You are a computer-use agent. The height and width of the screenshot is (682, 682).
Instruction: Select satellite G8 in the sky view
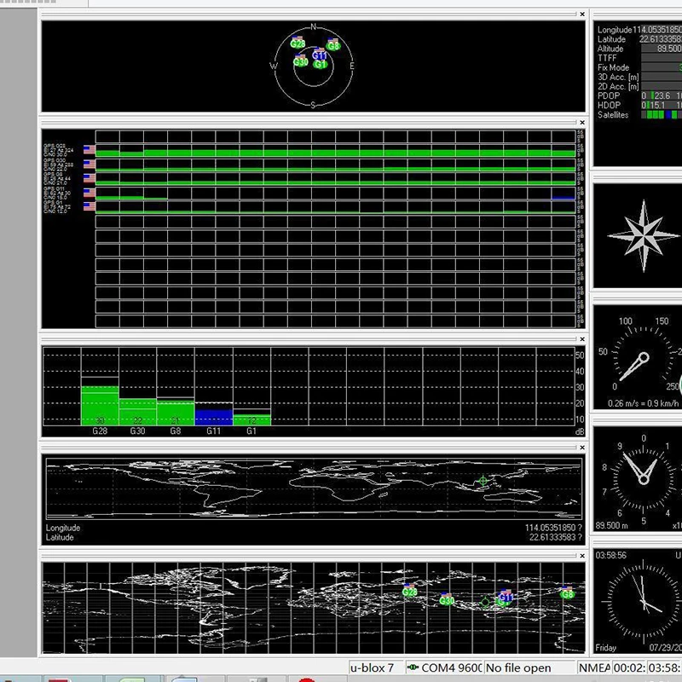tap(333, 44)
